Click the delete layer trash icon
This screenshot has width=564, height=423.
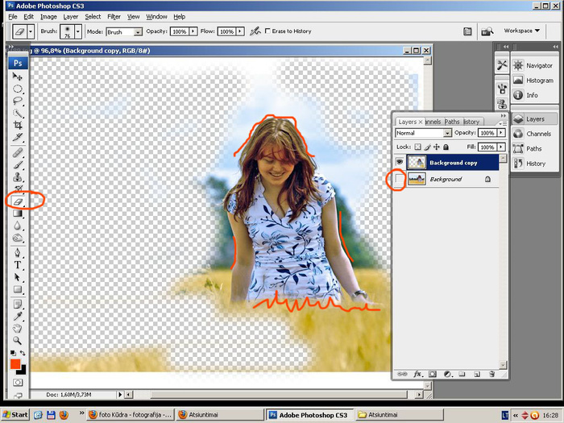pyautogui.click(x=490, y=374)
